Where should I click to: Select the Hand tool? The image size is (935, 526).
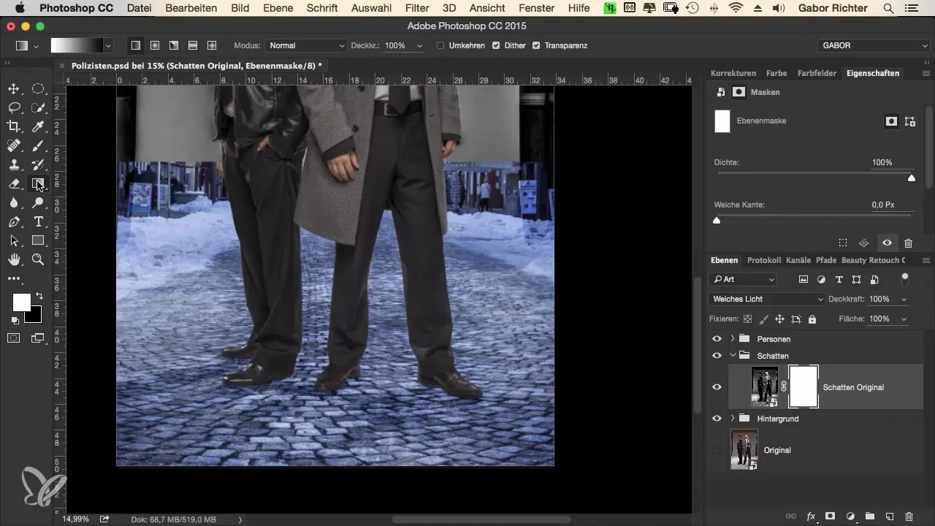pos(14,259)
